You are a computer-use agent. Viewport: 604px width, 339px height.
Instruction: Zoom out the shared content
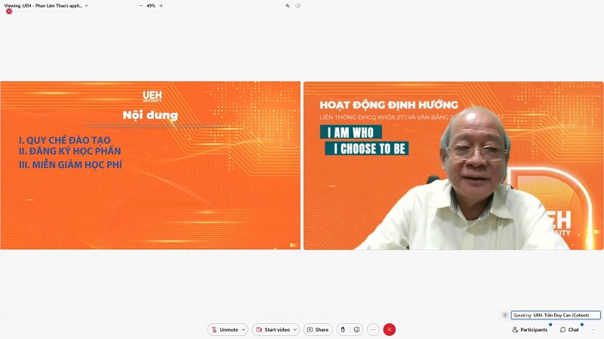pyautogui.click(x=140, y=6)
